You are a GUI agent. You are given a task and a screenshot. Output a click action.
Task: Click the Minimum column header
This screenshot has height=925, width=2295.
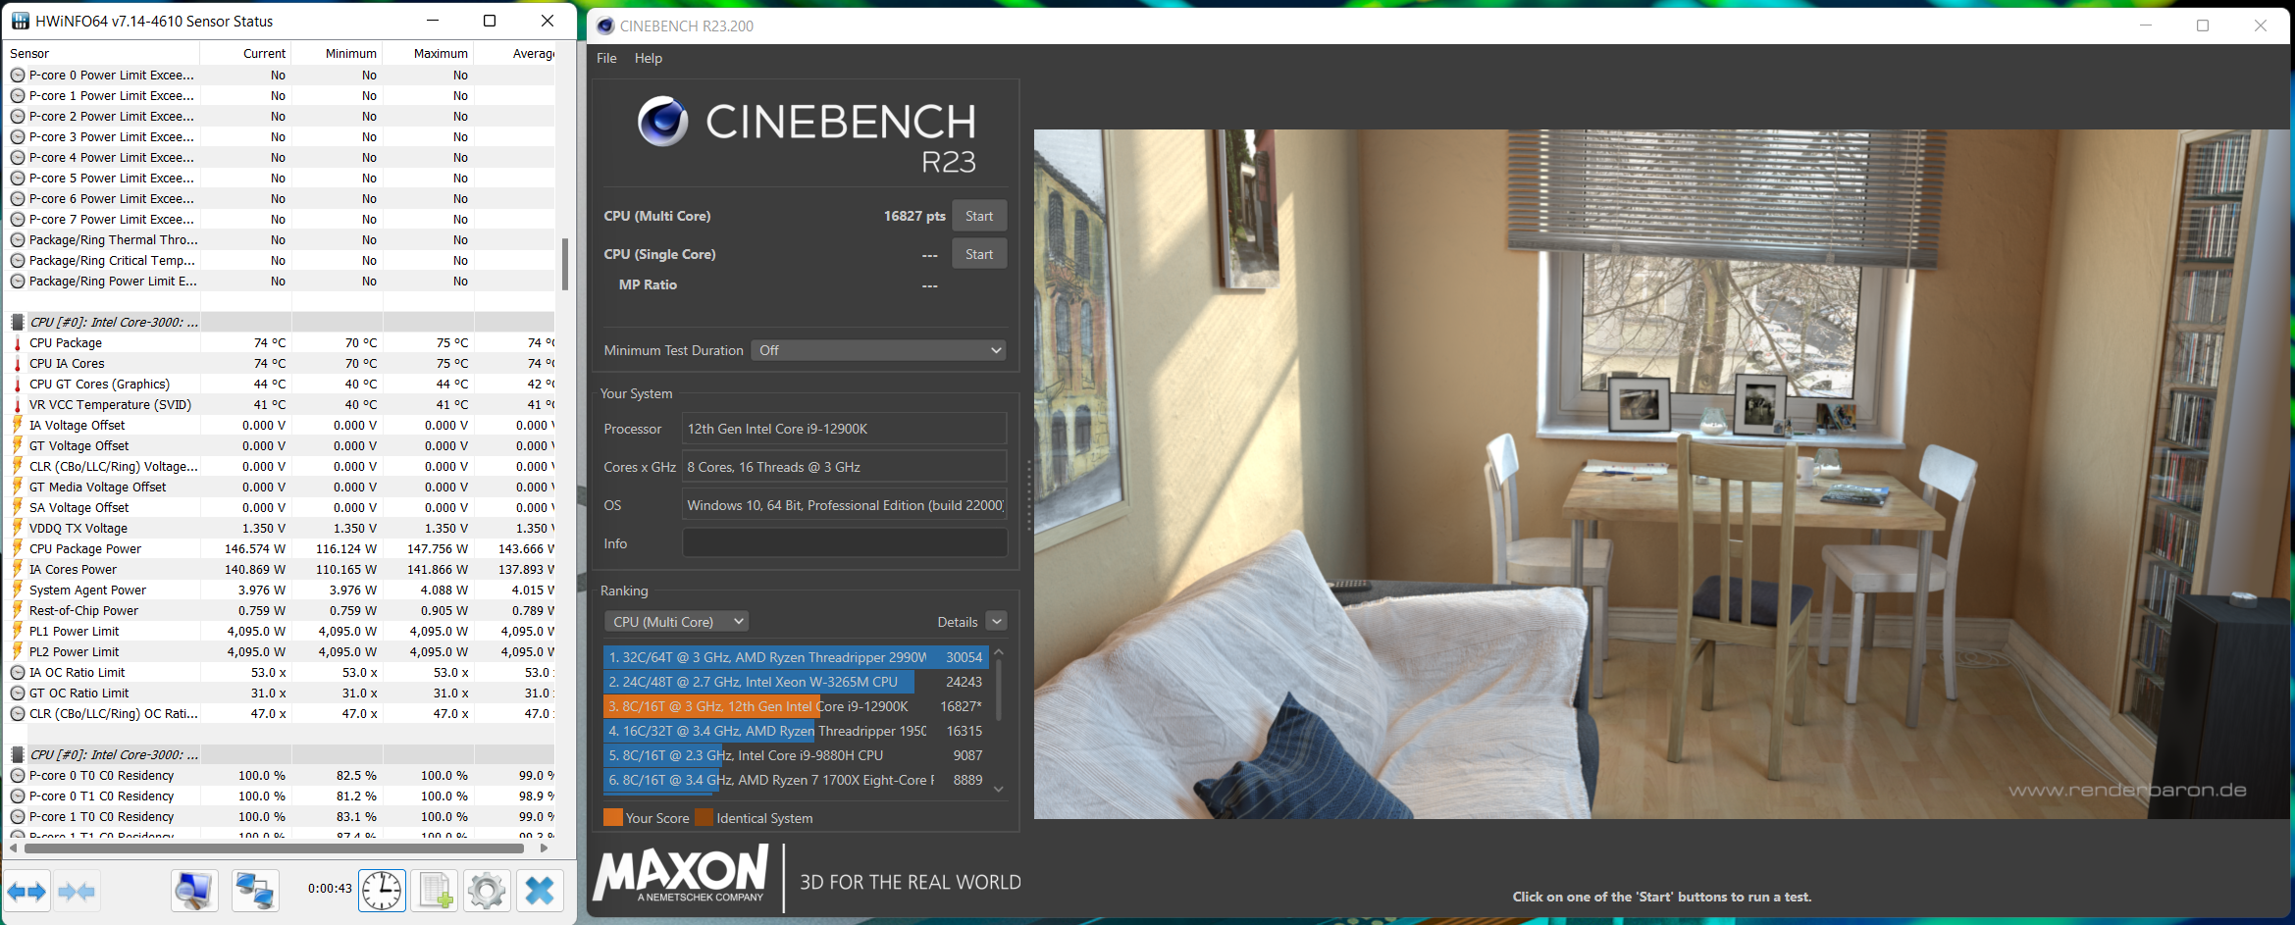[338, 53]
